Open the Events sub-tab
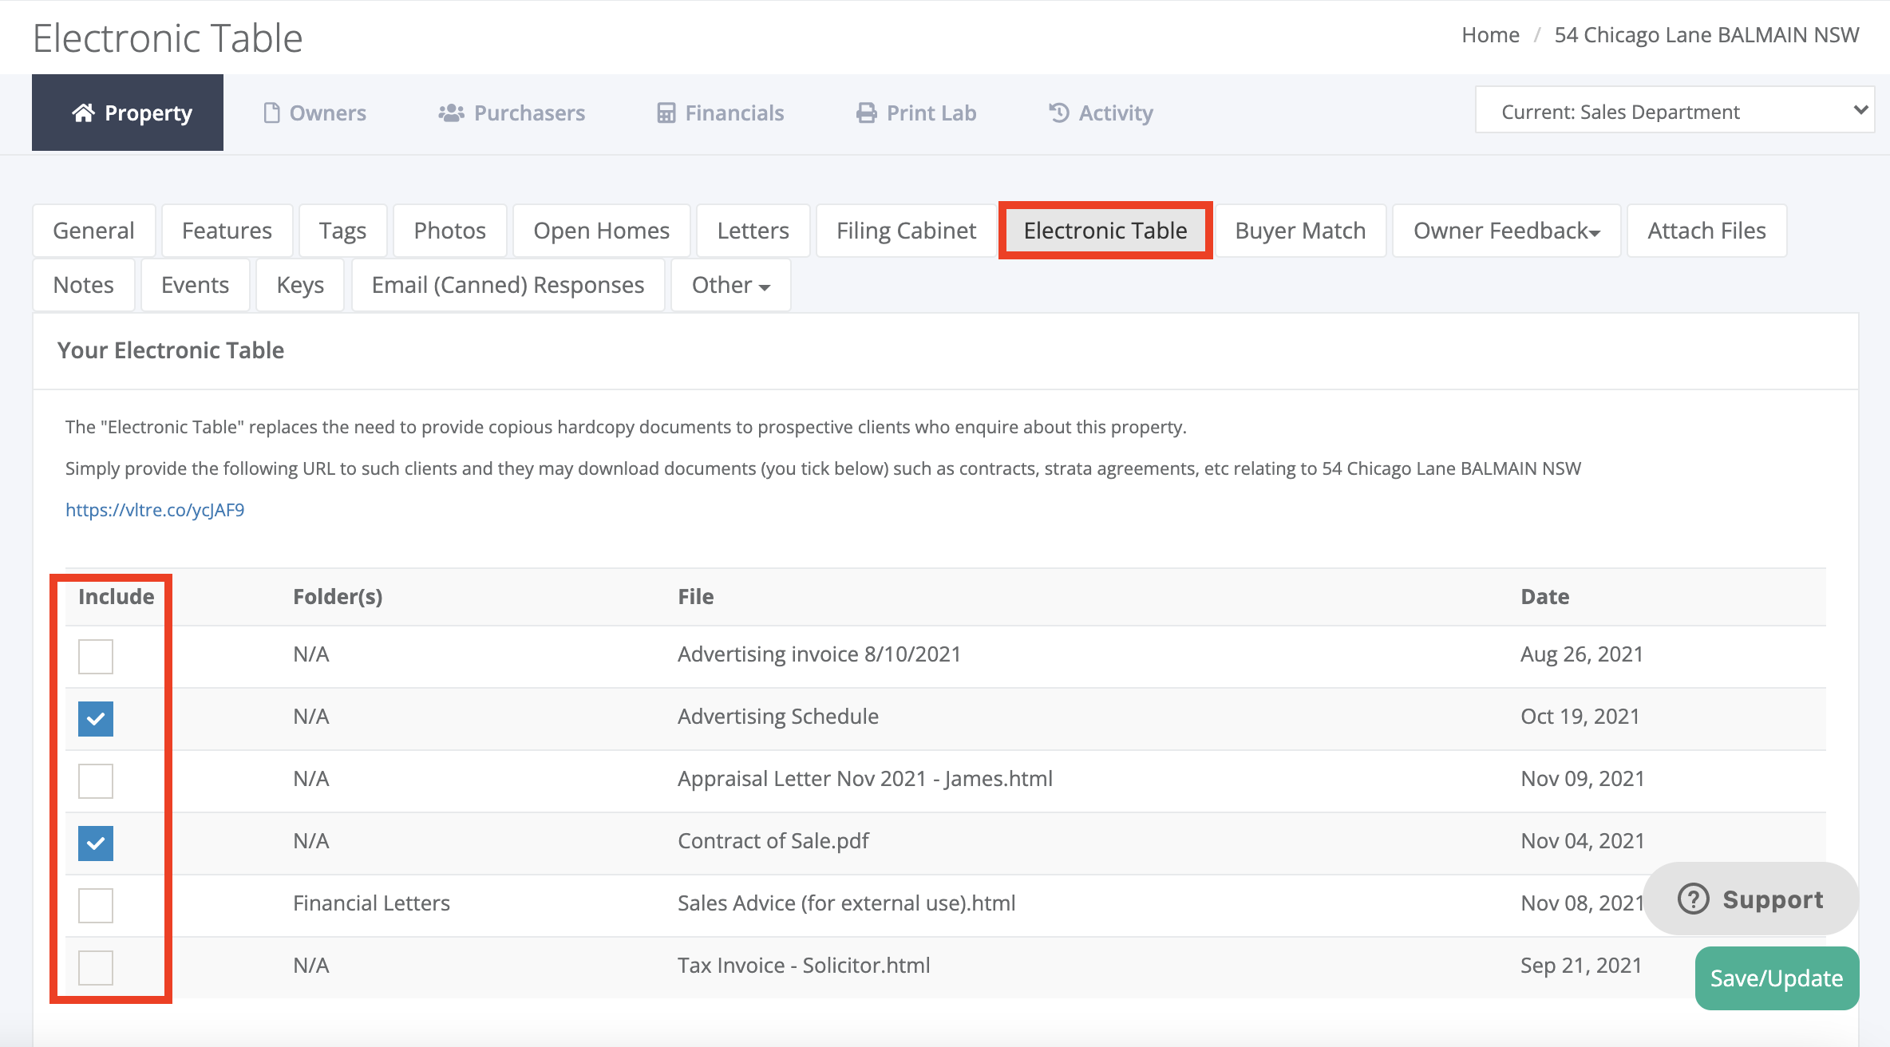This screenshot has width=1890, height=1047. click(195, 285)
